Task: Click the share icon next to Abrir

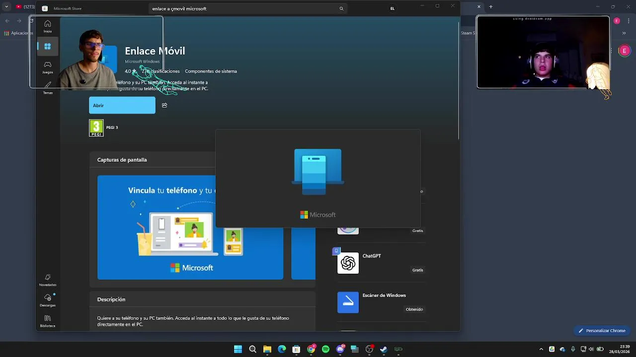Action: 164,105
